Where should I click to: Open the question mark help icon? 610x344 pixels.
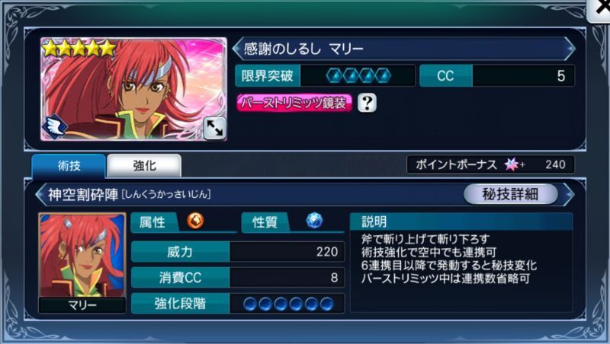pos(367,103)
